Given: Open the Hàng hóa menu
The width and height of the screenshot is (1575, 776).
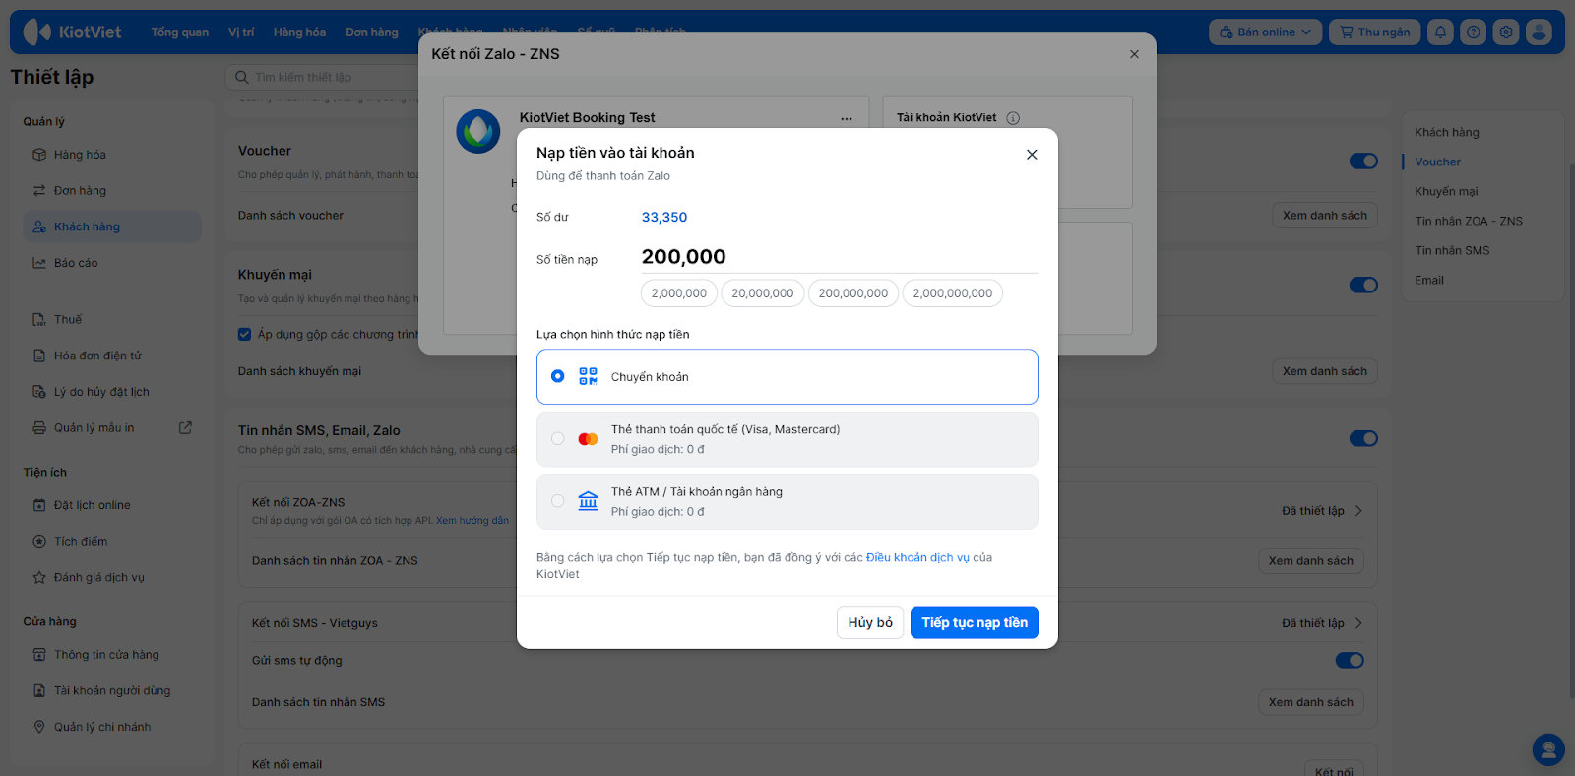Looking at the screenshot, I should coord(299,32).
